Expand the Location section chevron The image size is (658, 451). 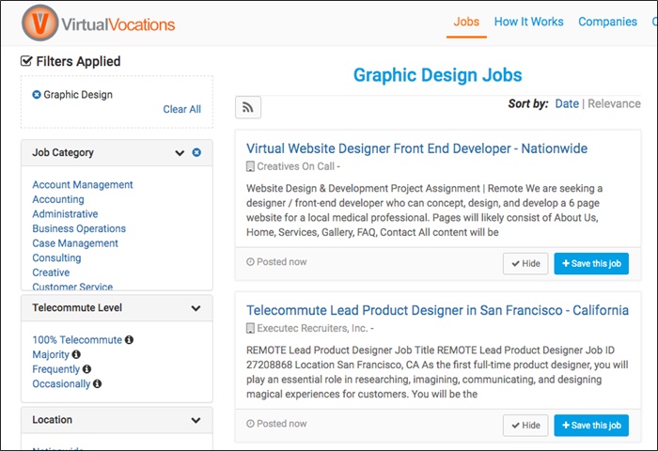[196, 421]
